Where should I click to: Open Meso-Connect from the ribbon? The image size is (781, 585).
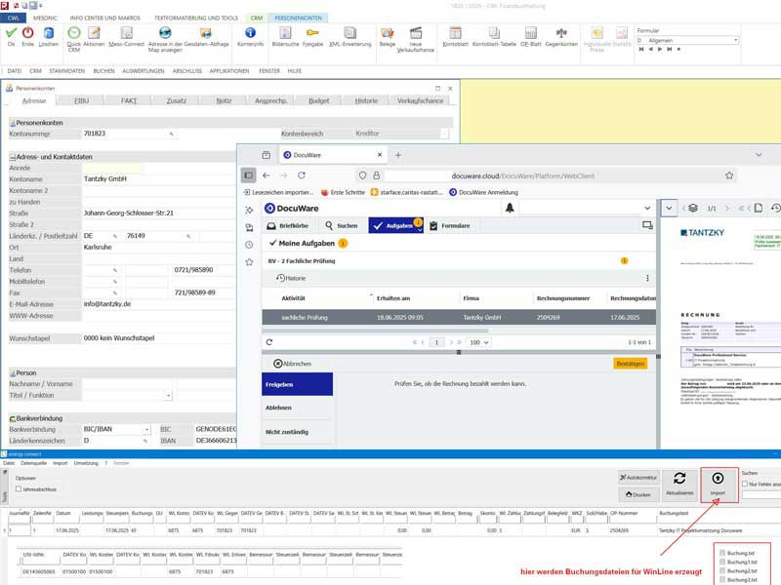tap(127, 33)
